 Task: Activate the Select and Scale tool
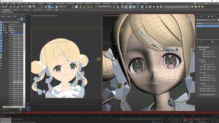pos(53,7)
